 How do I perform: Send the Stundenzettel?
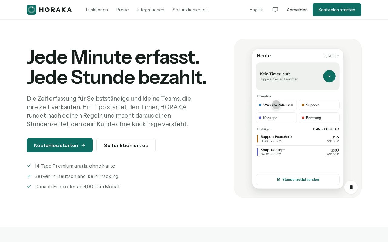(298, 179)
